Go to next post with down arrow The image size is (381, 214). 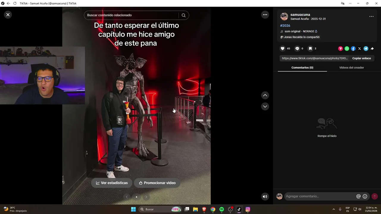265,106
